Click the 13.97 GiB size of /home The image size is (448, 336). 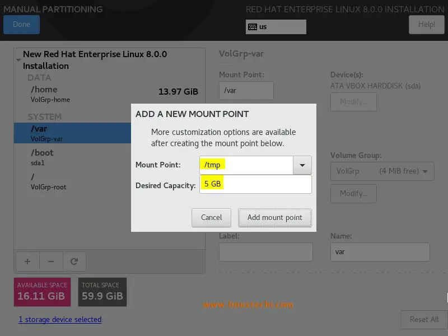(x=178, y=92)
